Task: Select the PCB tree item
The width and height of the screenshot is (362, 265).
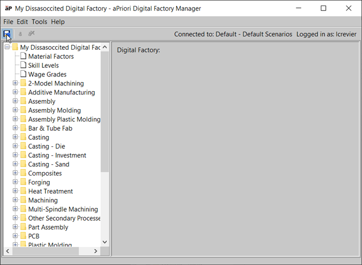Action: point(34,236)
